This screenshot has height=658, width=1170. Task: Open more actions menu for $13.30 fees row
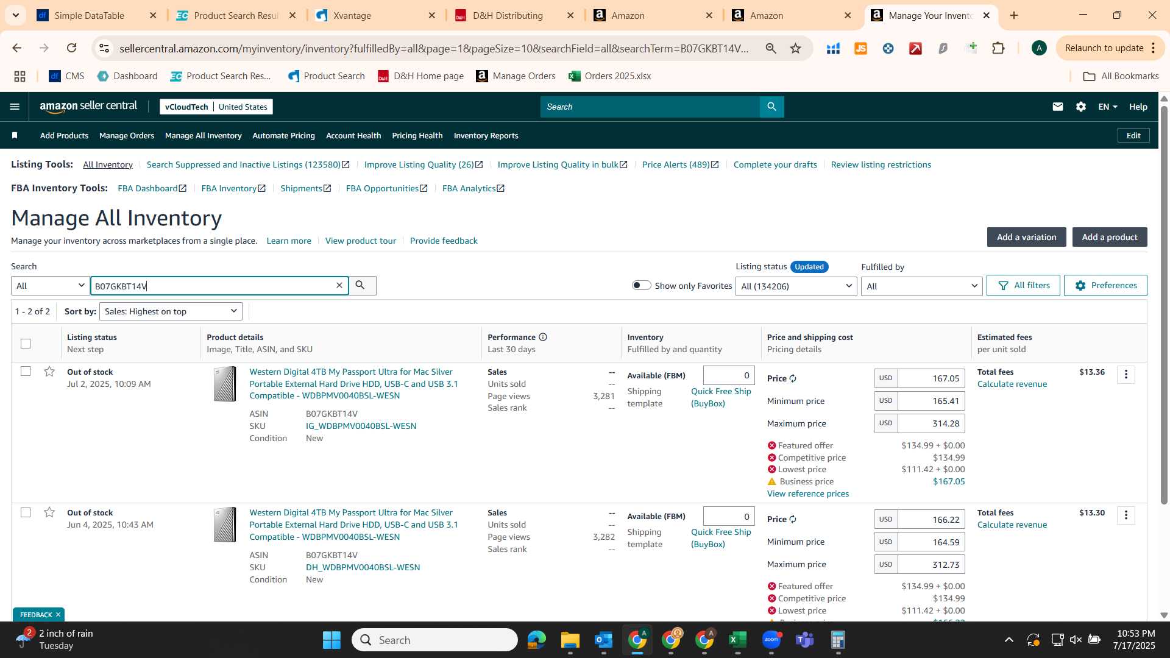pyautogui.click(x=1126, y=515)
